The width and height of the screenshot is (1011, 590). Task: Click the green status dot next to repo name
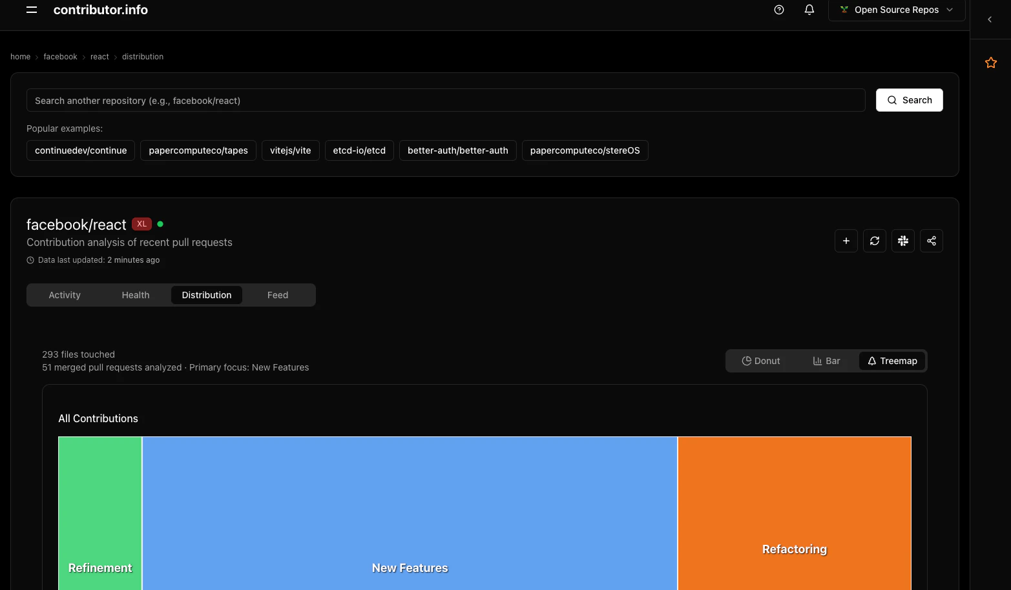(x=160, y=223)
